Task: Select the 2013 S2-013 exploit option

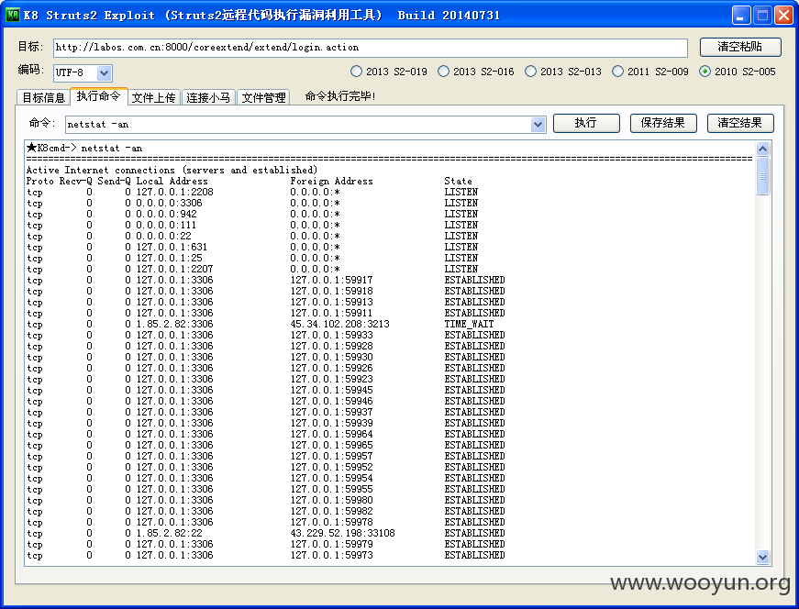Action: [563, 72]
